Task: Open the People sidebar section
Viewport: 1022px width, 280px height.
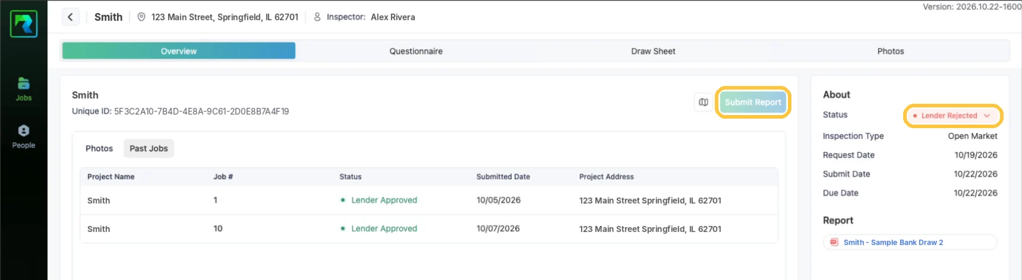Action: pos(24,137)
